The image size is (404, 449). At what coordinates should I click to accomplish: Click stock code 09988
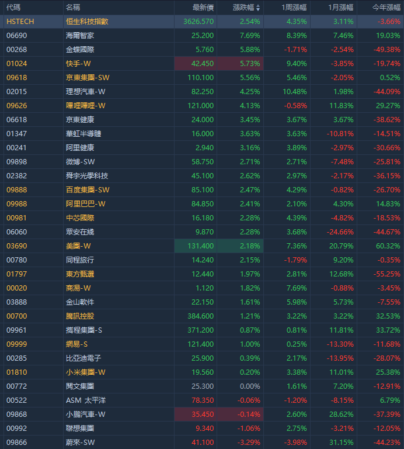pos(17,204)
